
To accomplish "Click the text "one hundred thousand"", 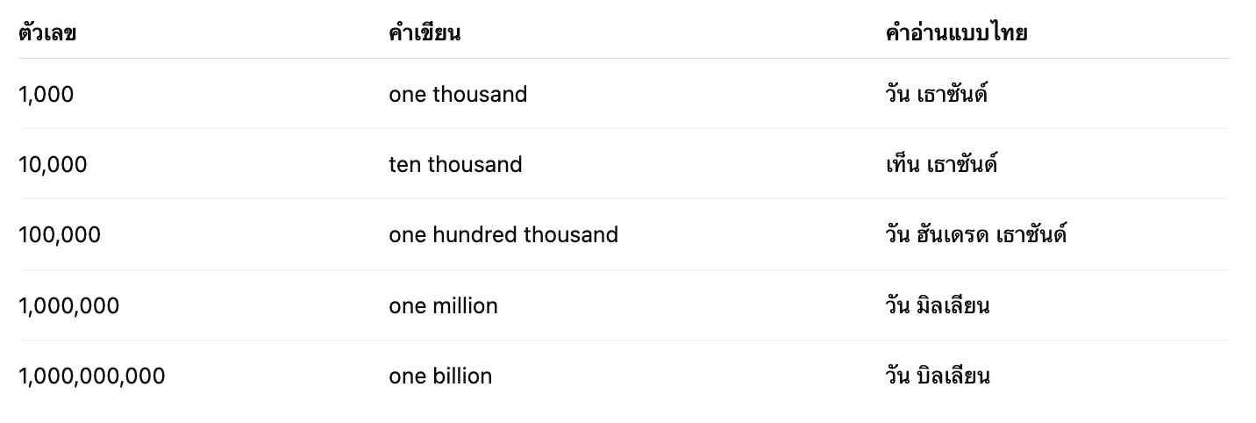I will coord(503,234).
